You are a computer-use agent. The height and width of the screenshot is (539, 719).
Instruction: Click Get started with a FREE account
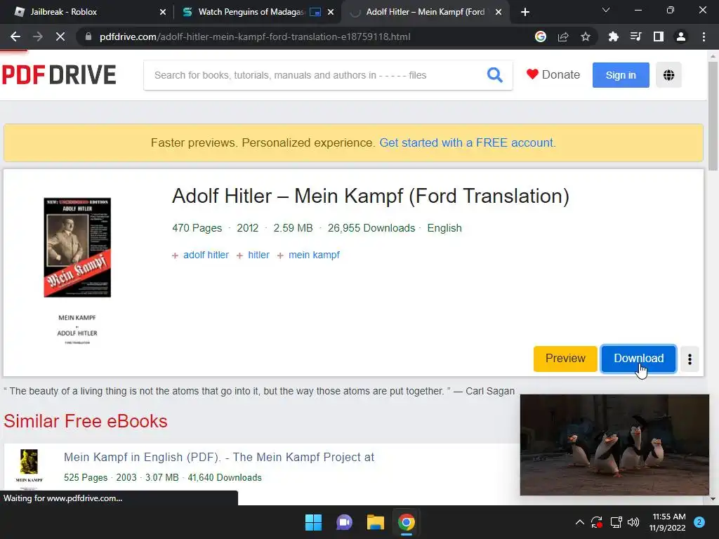pos(467,142)
